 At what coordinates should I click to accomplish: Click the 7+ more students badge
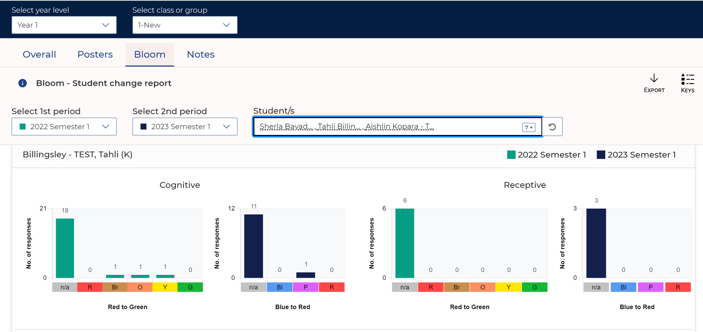[528, 127]
